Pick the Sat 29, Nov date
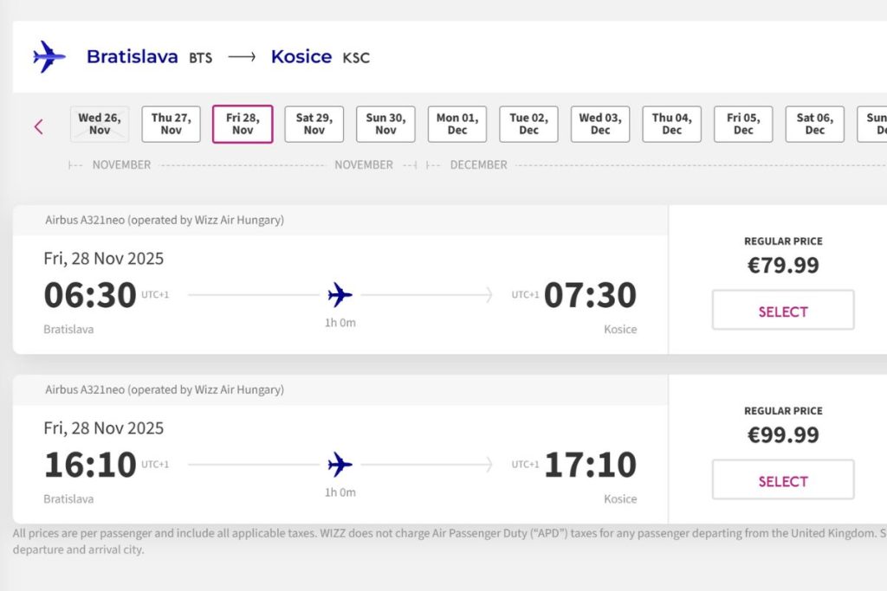The width and height of the screenshot is (887, 591). 314,124
